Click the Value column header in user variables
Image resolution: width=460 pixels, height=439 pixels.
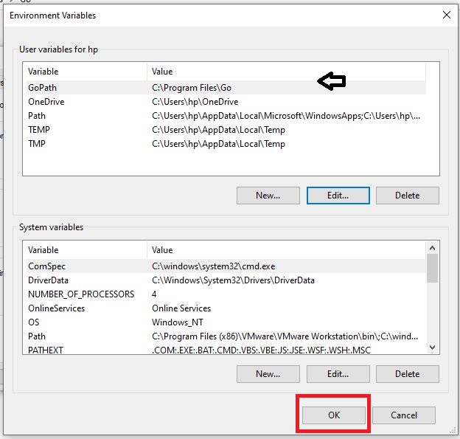click(x=286, y=72)
